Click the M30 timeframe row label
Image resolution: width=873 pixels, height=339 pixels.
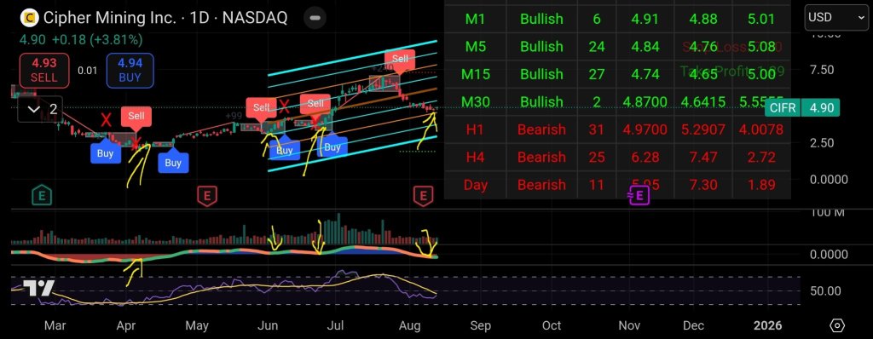[475, 102]
